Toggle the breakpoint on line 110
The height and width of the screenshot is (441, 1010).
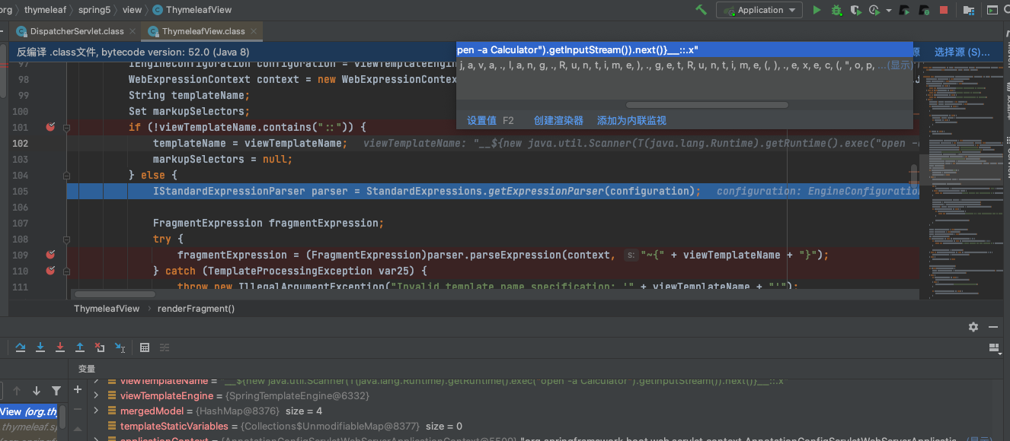(x=50, y=271)
